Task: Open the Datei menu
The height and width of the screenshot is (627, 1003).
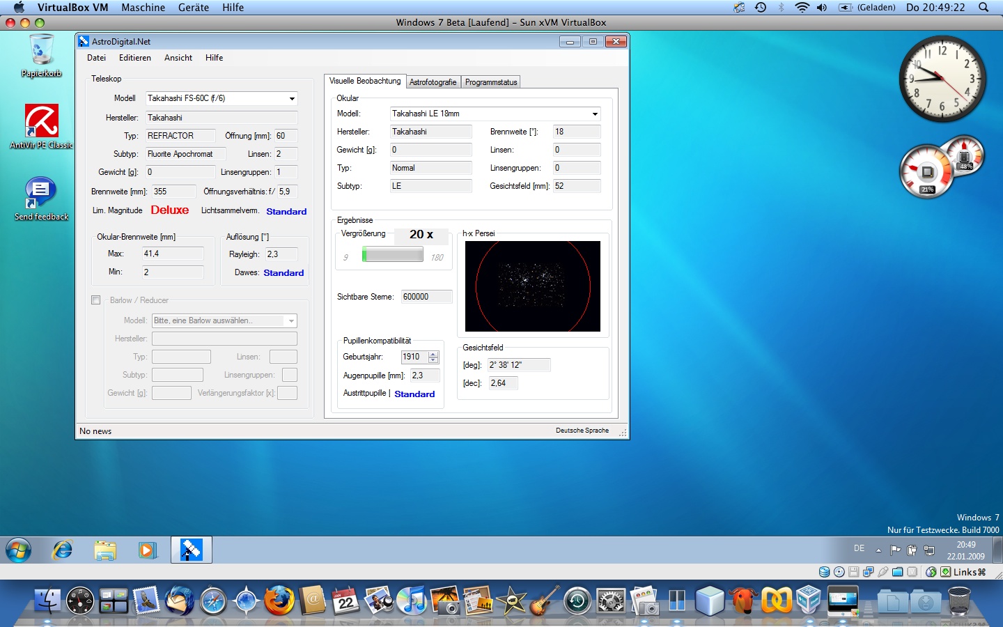Action: click(97, 58)
